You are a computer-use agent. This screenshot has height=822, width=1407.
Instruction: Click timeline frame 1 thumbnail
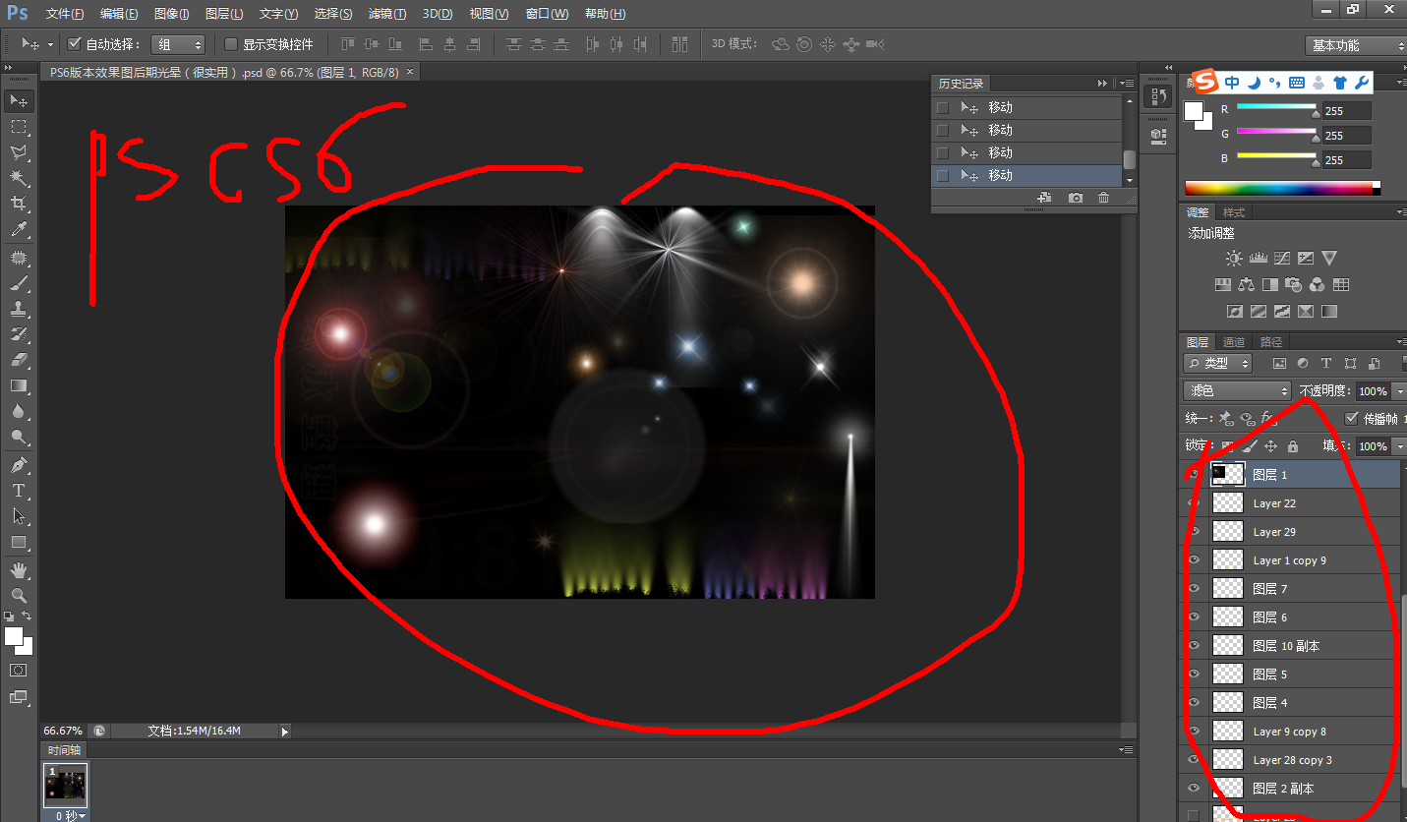point(66,786)
